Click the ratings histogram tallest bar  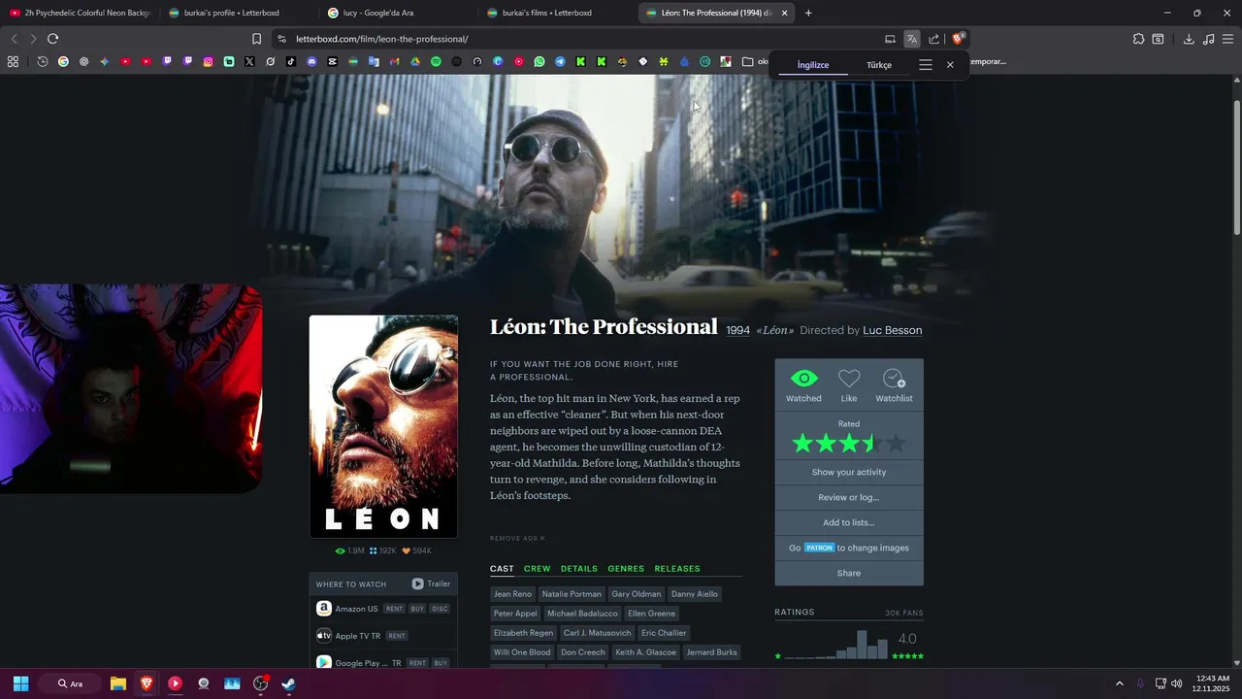(862, 644)
